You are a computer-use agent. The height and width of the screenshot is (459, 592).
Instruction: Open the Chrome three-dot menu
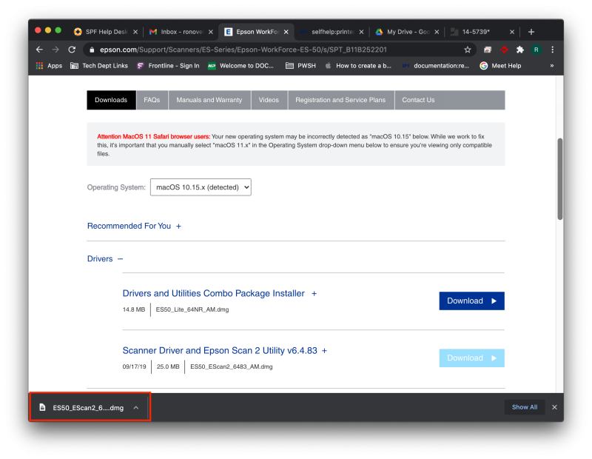coord(552,50)
